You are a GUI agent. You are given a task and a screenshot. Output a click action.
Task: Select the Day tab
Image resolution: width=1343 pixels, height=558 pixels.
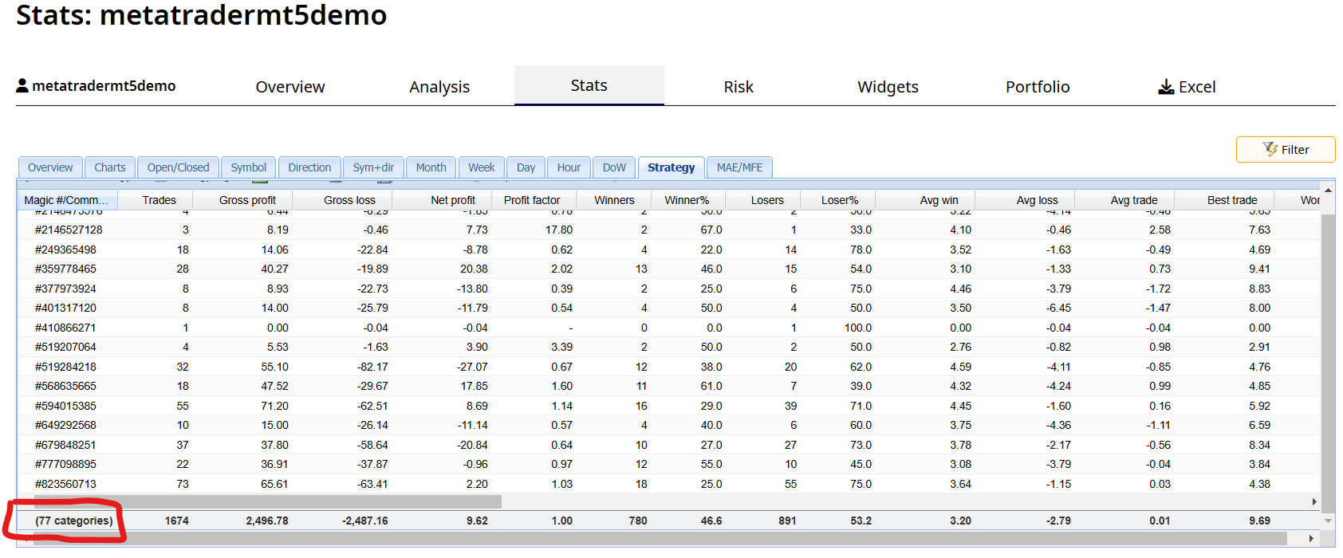coord(526,167)
